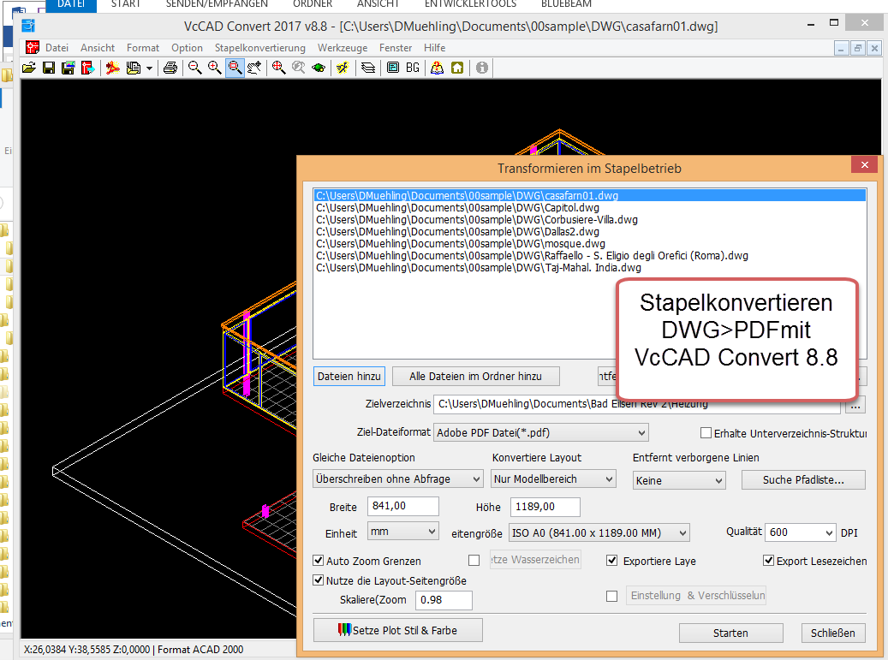Screen dimensions: 888x660
Task: Click the save floppy disk icon
Action: coord(49,68)
